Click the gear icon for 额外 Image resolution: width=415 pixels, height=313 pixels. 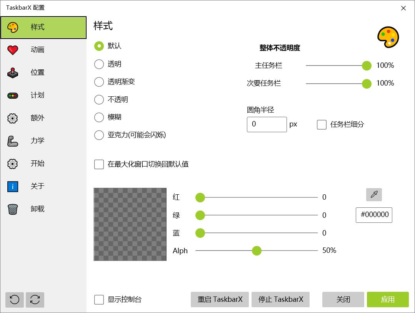point(13,118)
